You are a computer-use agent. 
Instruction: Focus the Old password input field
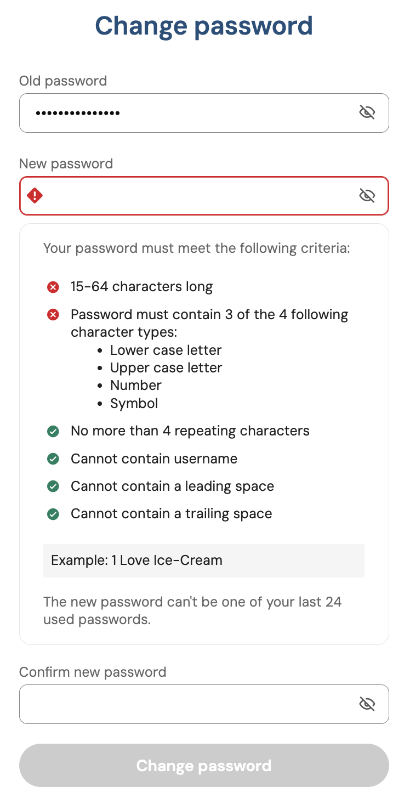186,113
